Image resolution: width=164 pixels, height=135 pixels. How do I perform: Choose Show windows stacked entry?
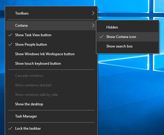point(51,85)
